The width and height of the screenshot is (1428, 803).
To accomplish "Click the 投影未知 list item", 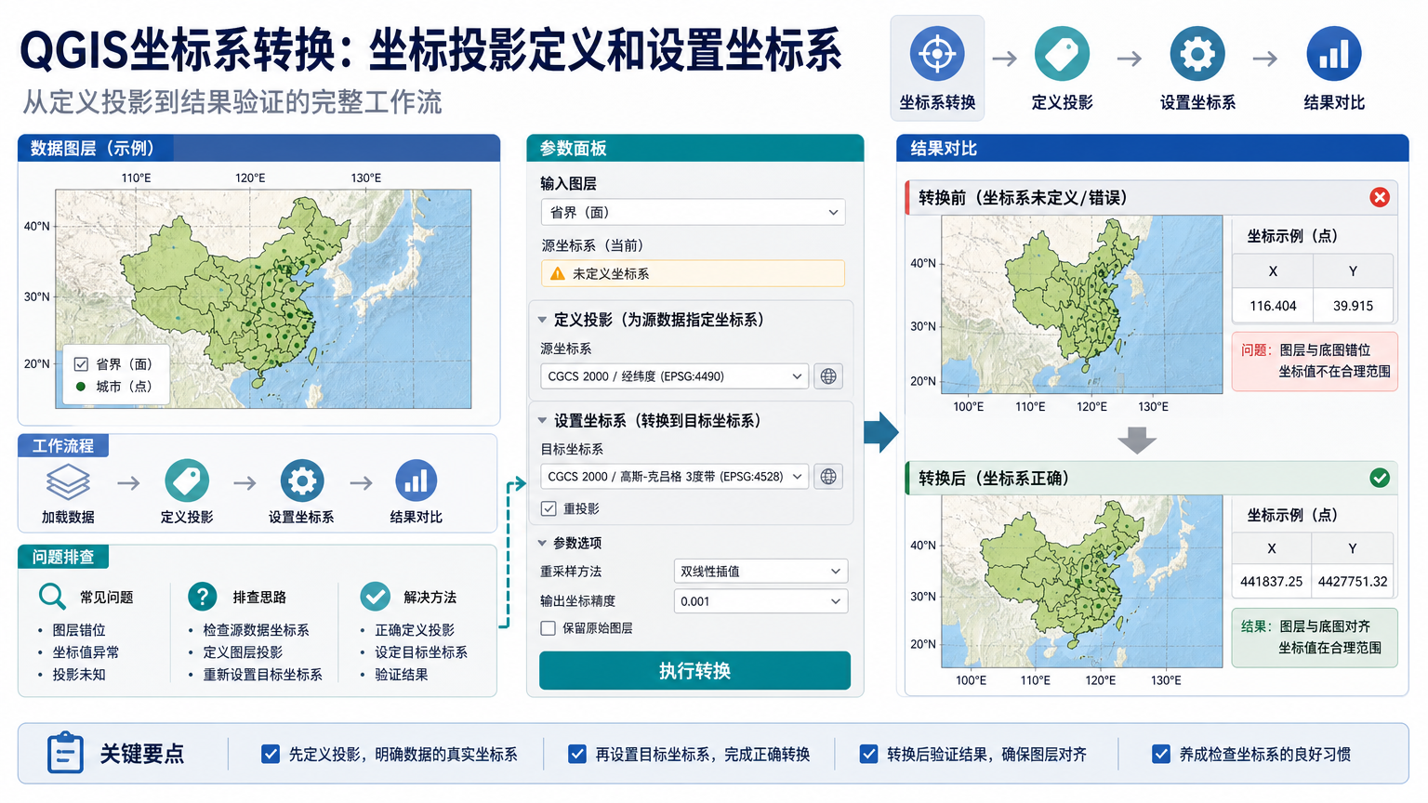I will pyautogui.click(x=79, y=675).
